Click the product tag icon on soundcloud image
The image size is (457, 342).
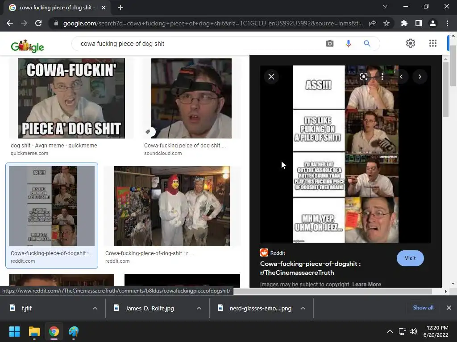(148, 132)
